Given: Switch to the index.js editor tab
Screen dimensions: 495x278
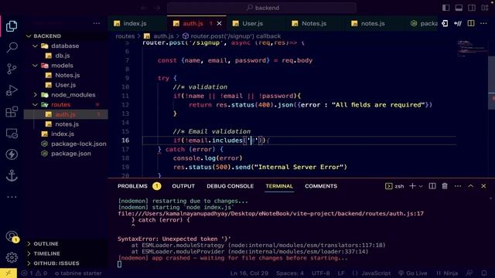Looking at the screenshot, I should coord(135,23).
